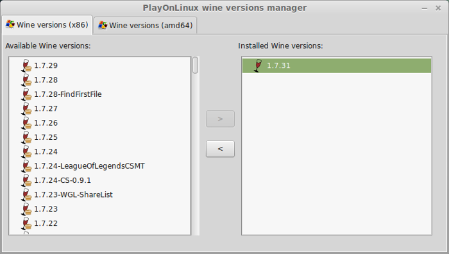Viewport: 449px width, 254px height.
Task: Switch to Wine versions (amd64) tab
Action: 146,26
